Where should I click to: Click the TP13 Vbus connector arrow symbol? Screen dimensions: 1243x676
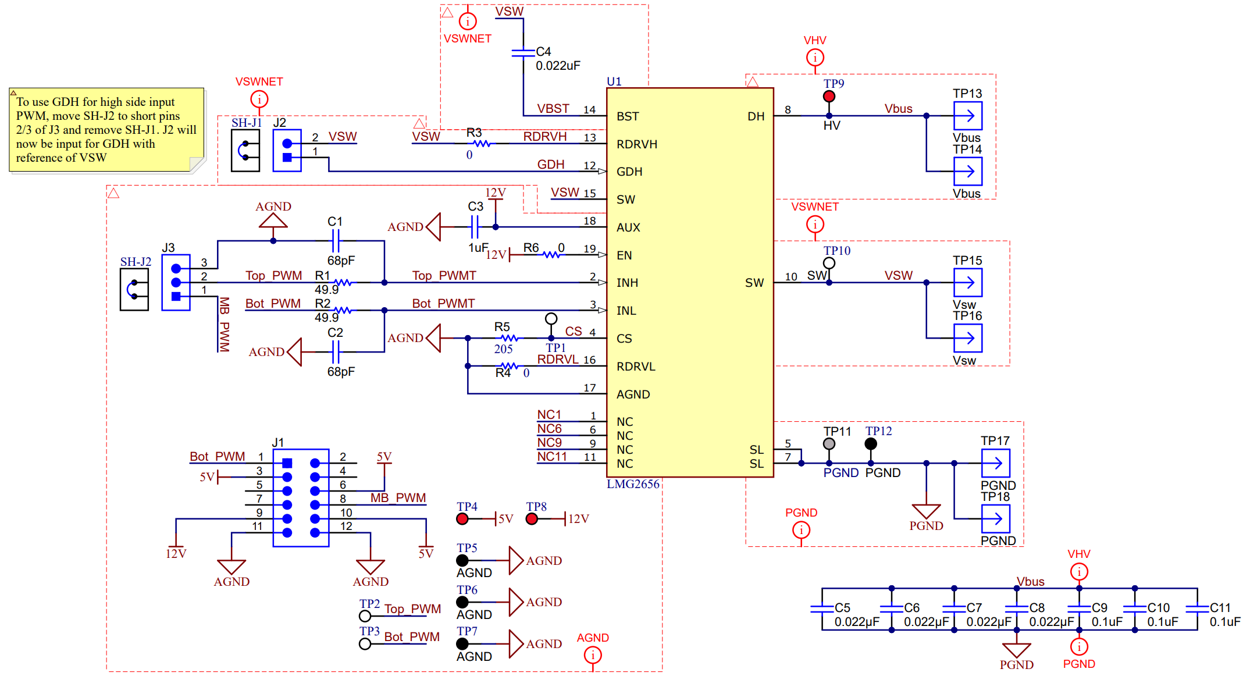[967, 116]
